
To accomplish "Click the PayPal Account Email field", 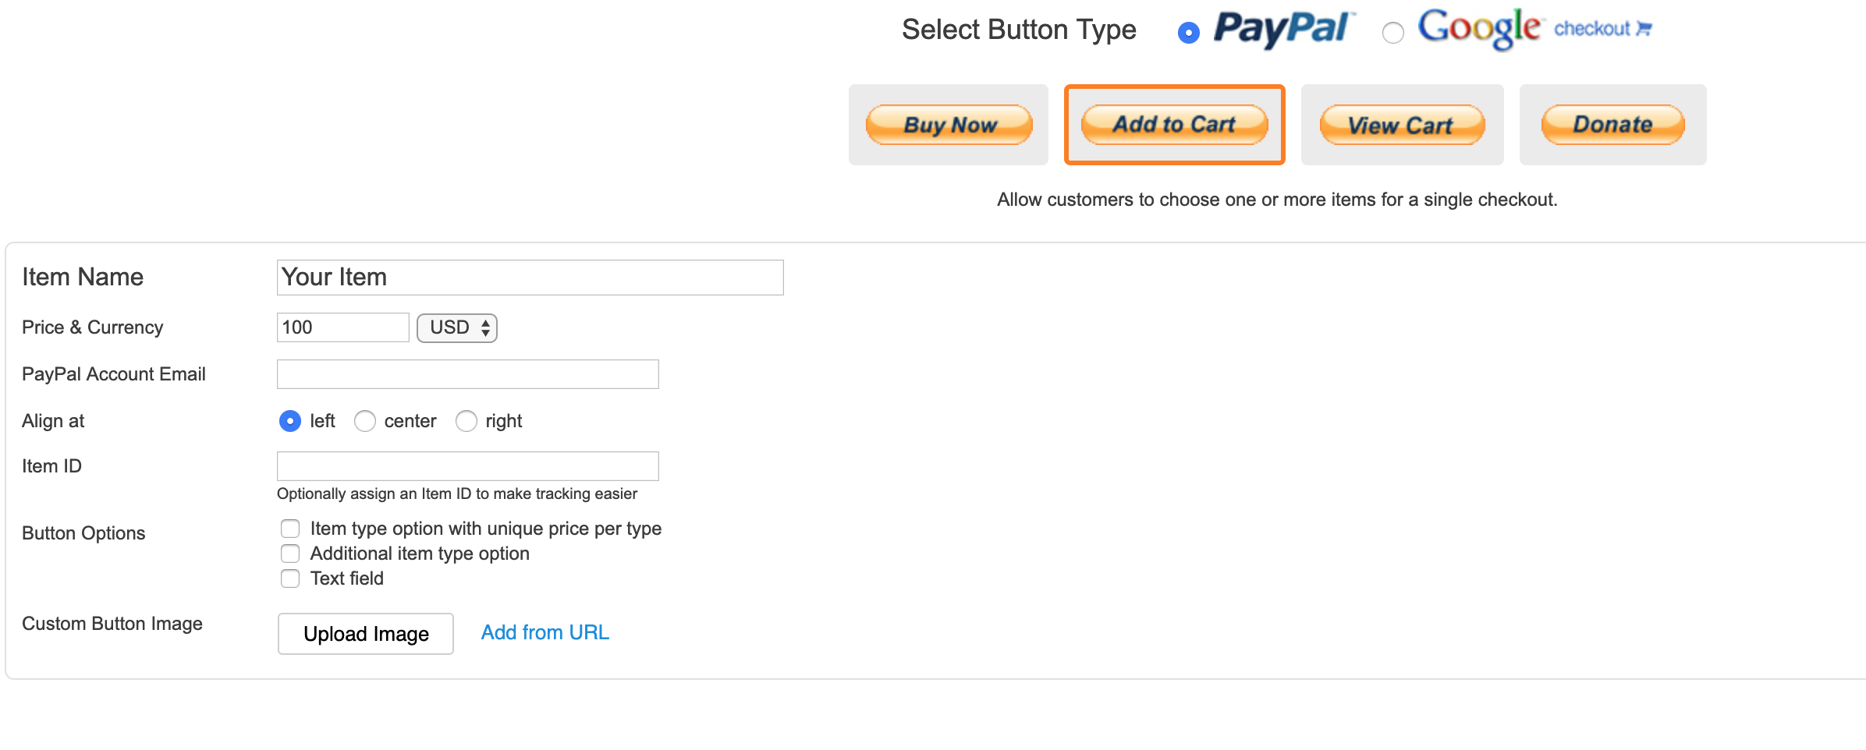I will point(467,374).
